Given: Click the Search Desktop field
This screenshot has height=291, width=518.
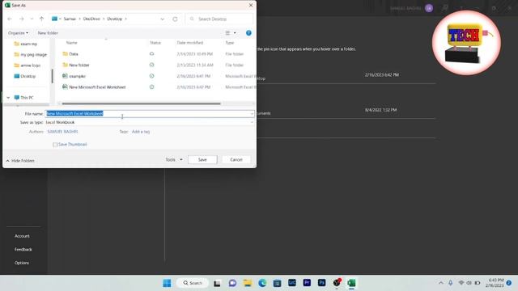Looking at the screenshot, I should [219, 19].
